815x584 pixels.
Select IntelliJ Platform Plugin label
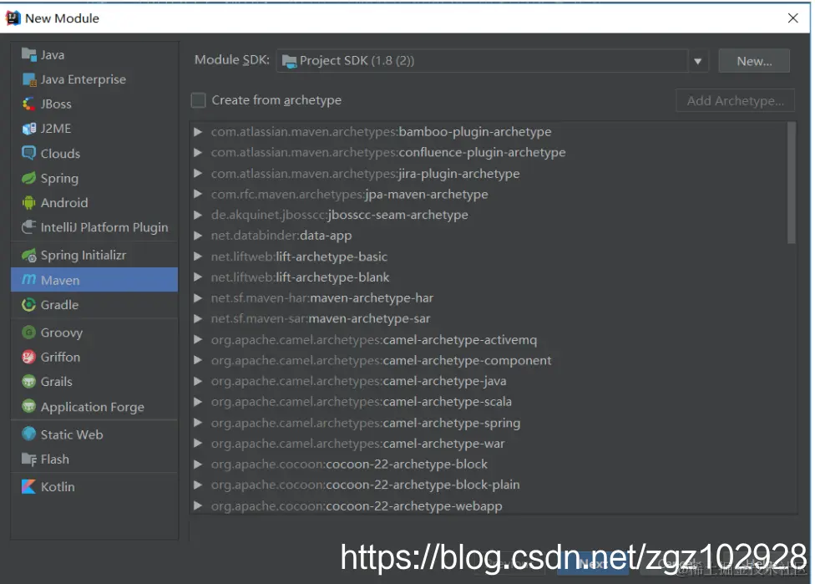click(x=104, y=228)
